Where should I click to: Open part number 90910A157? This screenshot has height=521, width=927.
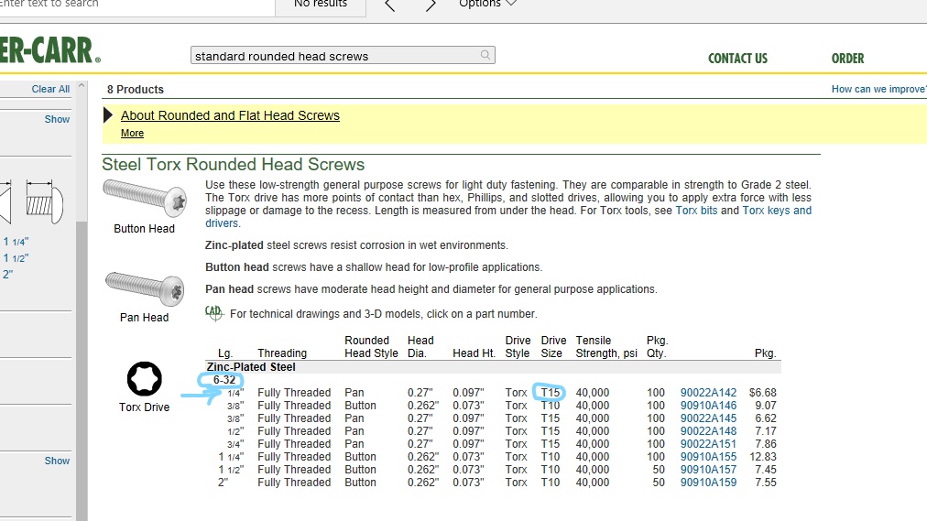708,470
